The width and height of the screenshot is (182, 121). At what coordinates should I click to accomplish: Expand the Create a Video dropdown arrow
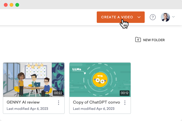click(139, 17)
